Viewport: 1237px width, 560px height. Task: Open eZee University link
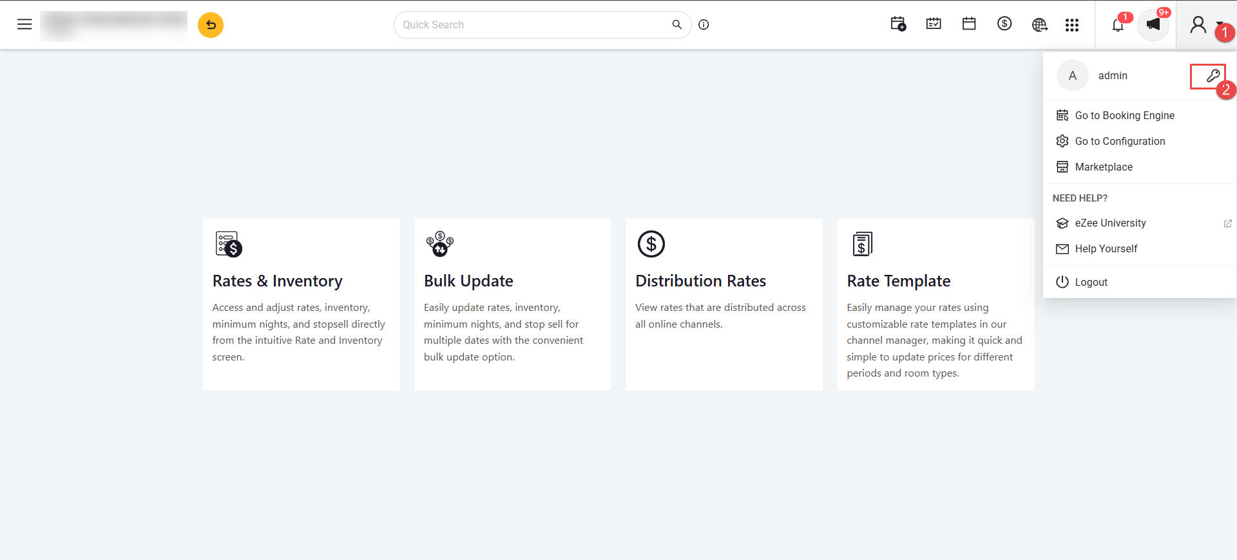[x=1110, y=223]
